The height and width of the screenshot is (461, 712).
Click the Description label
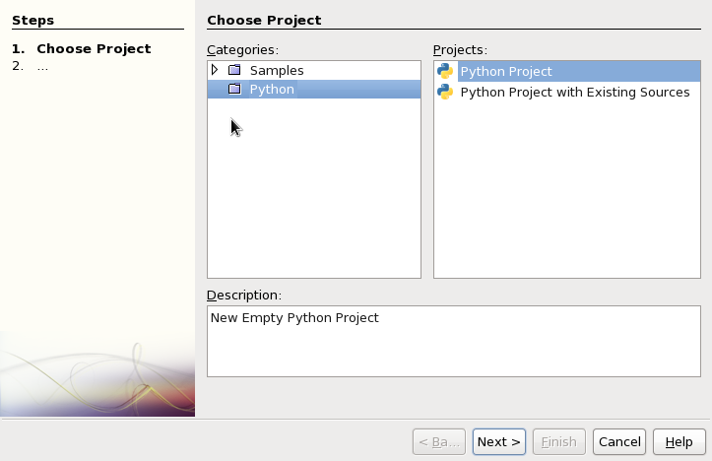(244, 296)
